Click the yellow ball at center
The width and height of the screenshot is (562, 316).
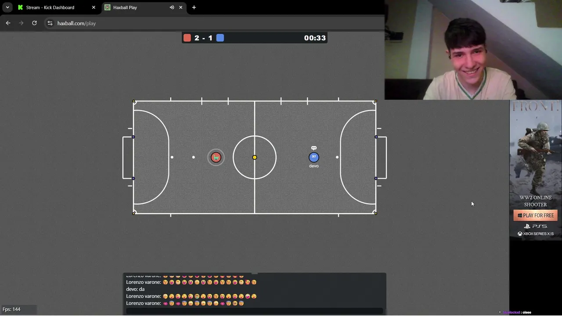(x=255, y=157)
